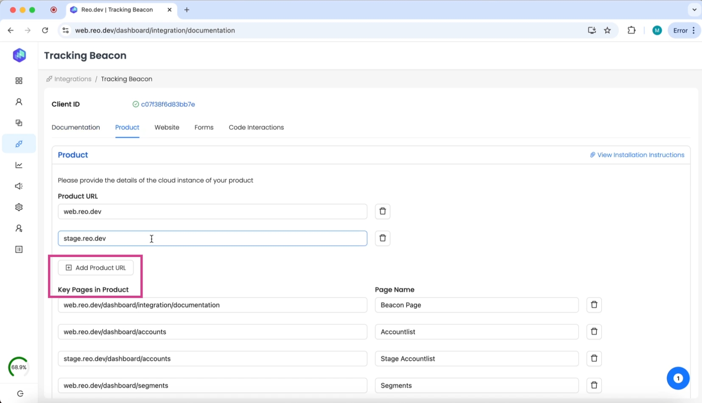The width and height of the screenshot is (702, 403).
Task: Click the blue notification chat bubble
Action: pos(677,378)
